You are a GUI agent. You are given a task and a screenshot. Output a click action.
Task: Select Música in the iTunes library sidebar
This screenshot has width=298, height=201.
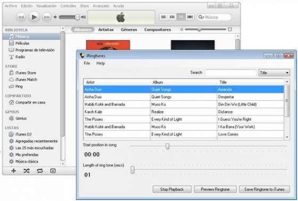[31, 36]
